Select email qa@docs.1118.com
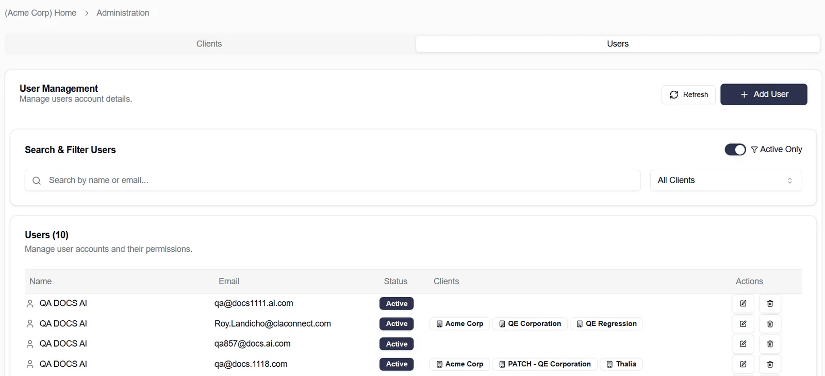The image size is (825, 376). (251, 364)
